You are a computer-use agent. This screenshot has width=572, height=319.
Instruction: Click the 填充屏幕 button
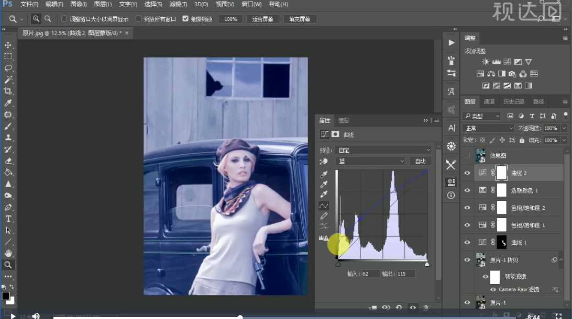300,19
